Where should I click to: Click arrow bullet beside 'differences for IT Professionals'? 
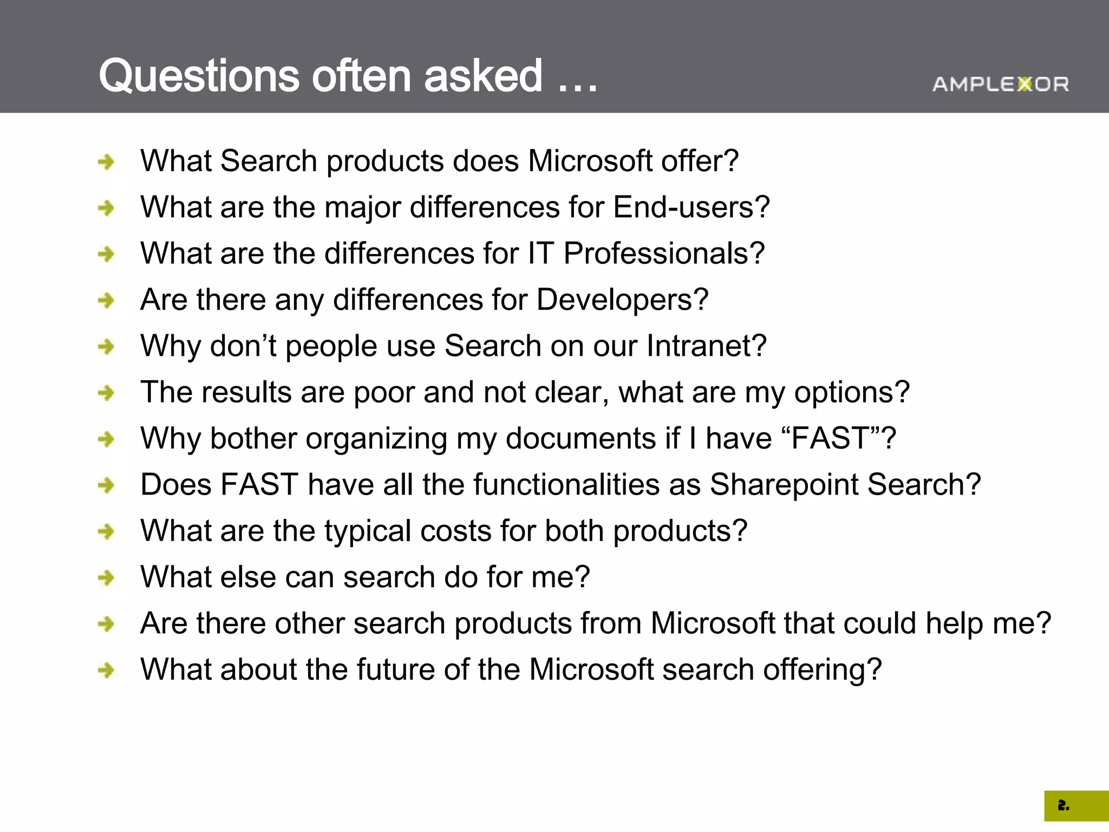[x=106, y=253]
